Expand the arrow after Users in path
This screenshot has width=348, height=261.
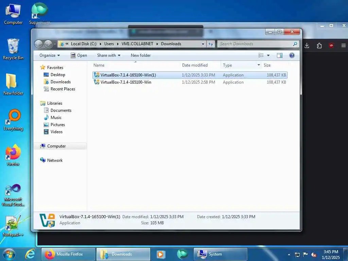pyautogui.click(x=118, y=44)
